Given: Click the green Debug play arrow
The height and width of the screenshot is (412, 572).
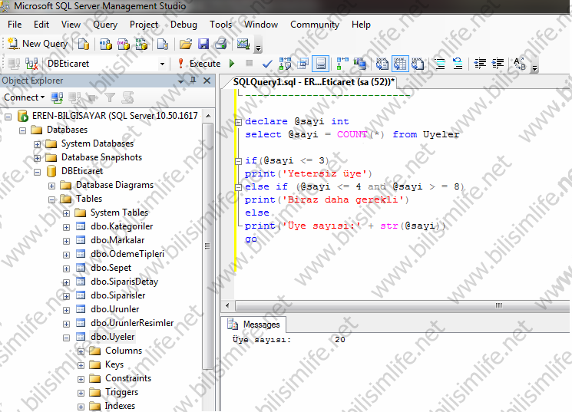Looking at the screenshot, I should tap(232, 64).
